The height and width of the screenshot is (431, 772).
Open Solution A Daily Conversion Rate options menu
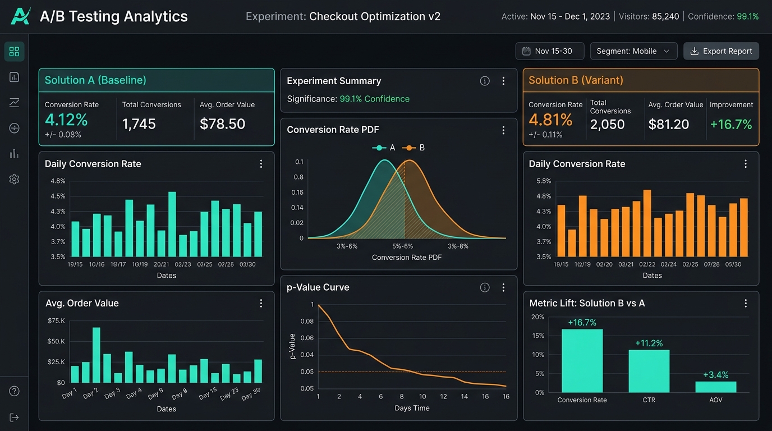(x=261, y=164)
